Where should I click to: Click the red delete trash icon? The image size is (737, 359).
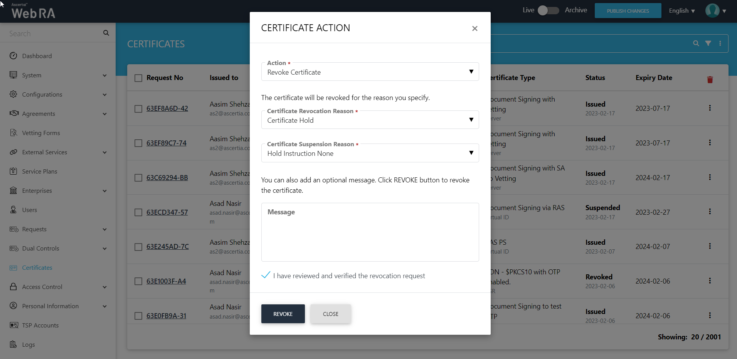(x=710, y=80)
